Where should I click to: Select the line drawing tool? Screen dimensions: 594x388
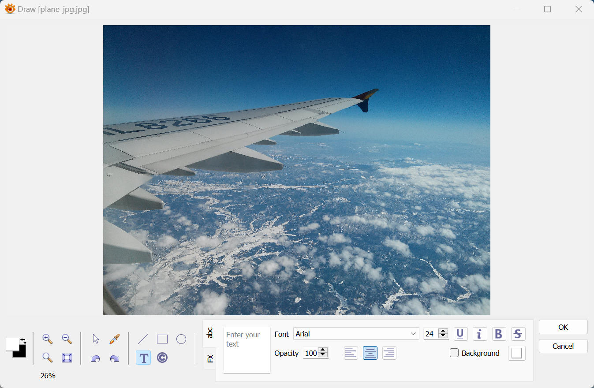point(143,339)
